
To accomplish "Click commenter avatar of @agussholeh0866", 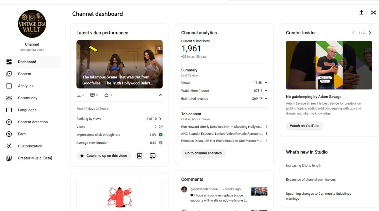I will (x=184, y=189).
